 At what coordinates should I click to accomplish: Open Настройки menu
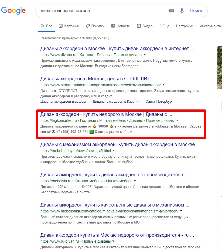point(185,26)
